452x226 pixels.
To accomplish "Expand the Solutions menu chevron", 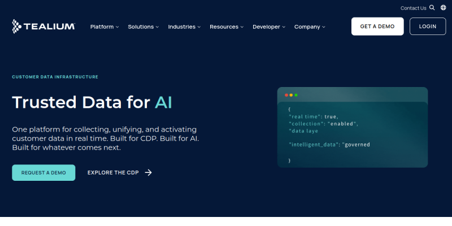I will point(158,27).
